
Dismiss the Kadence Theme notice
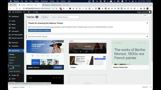(147, 23)
